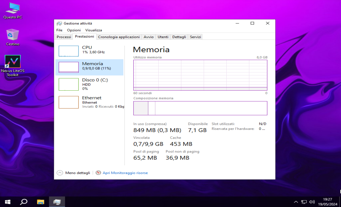Show hidden system tray icons
Image resolution: width=341 pixels, height=207 pixels.
pos(296,202)
